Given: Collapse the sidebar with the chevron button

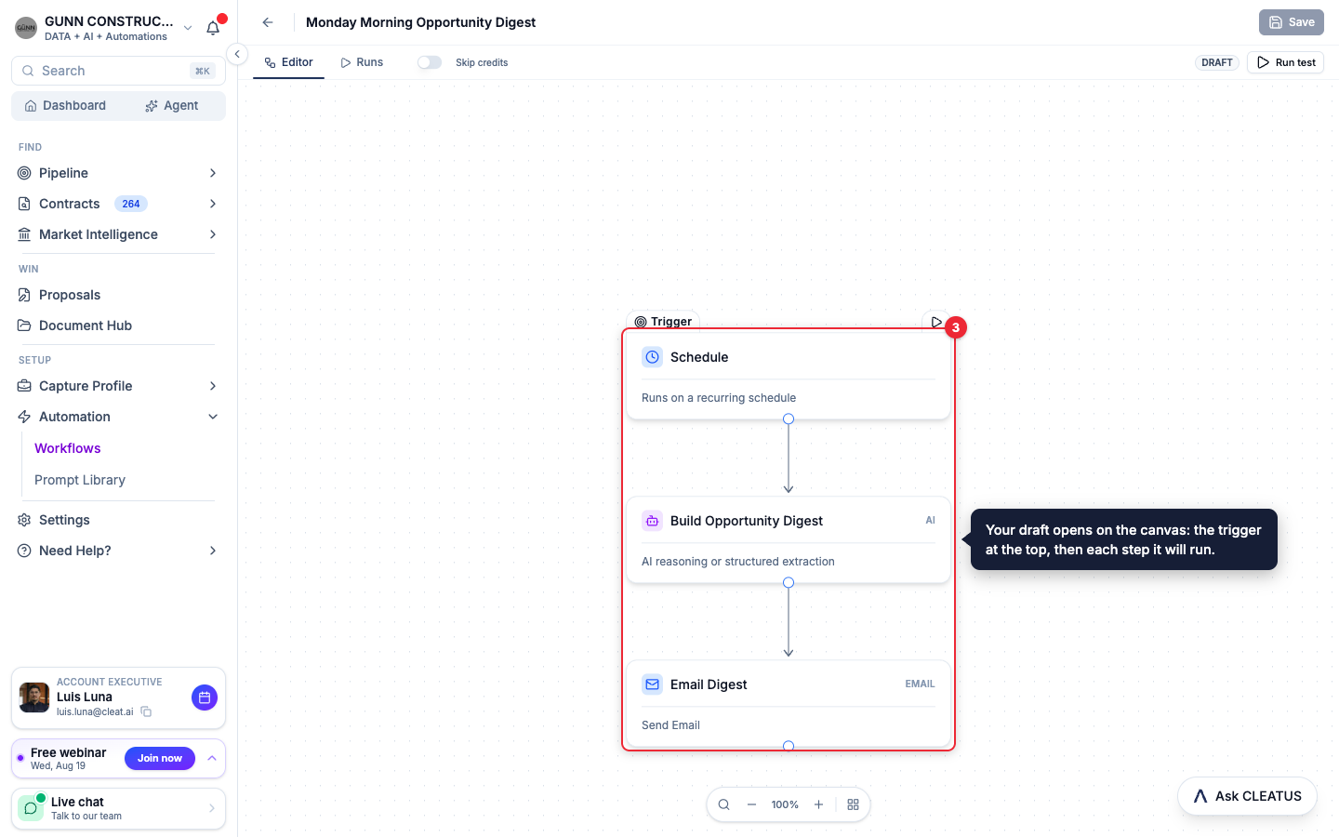Looking at the screenshot, I should [x=237, y=54].
